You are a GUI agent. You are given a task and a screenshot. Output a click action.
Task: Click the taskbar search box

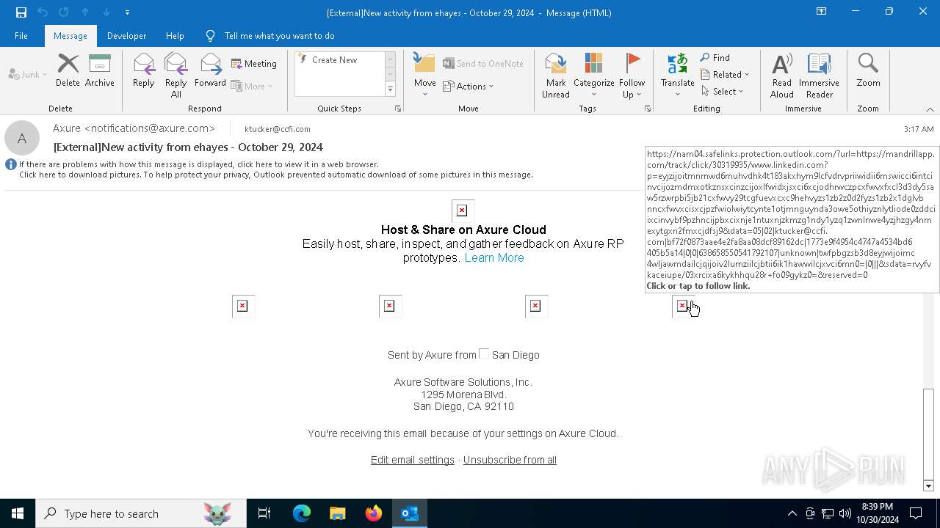coord(141,513)
